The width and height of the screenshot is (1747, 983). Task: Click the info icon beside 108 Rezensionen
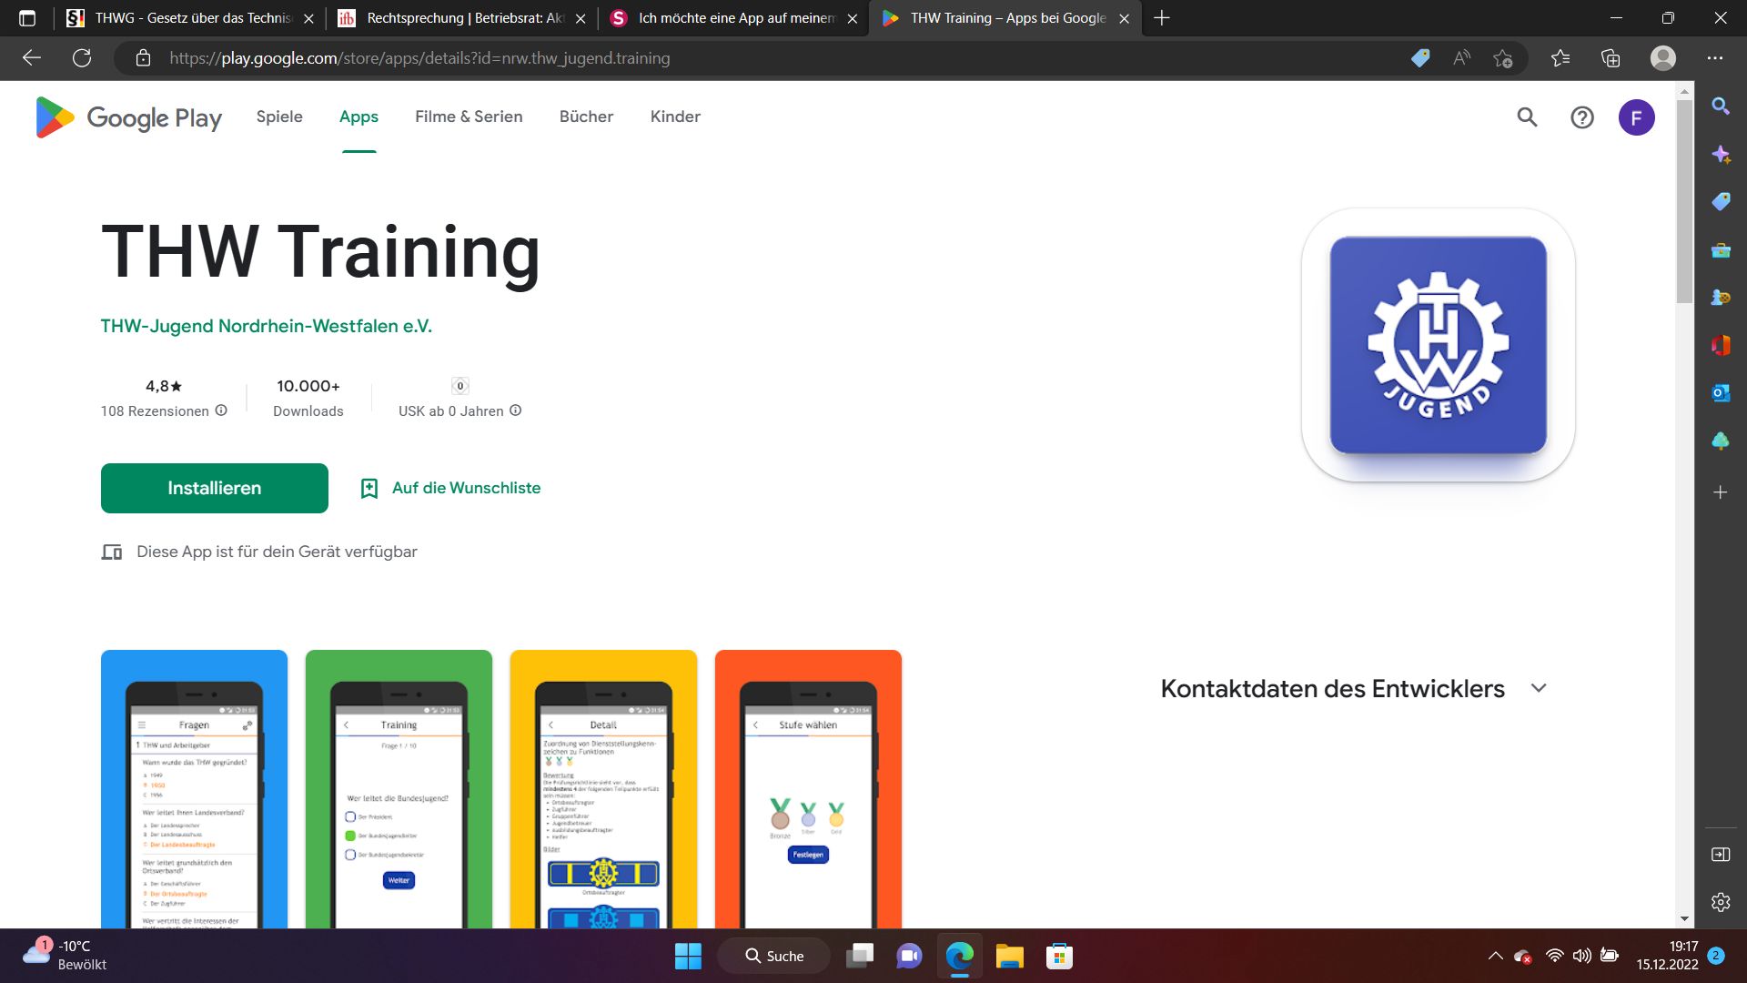pyautogui.click(x=221, y=410)
